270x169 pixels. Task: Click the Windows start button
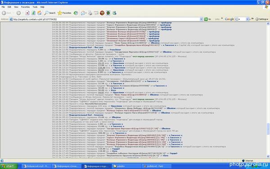pyautogui.click(x=9, y=166)
